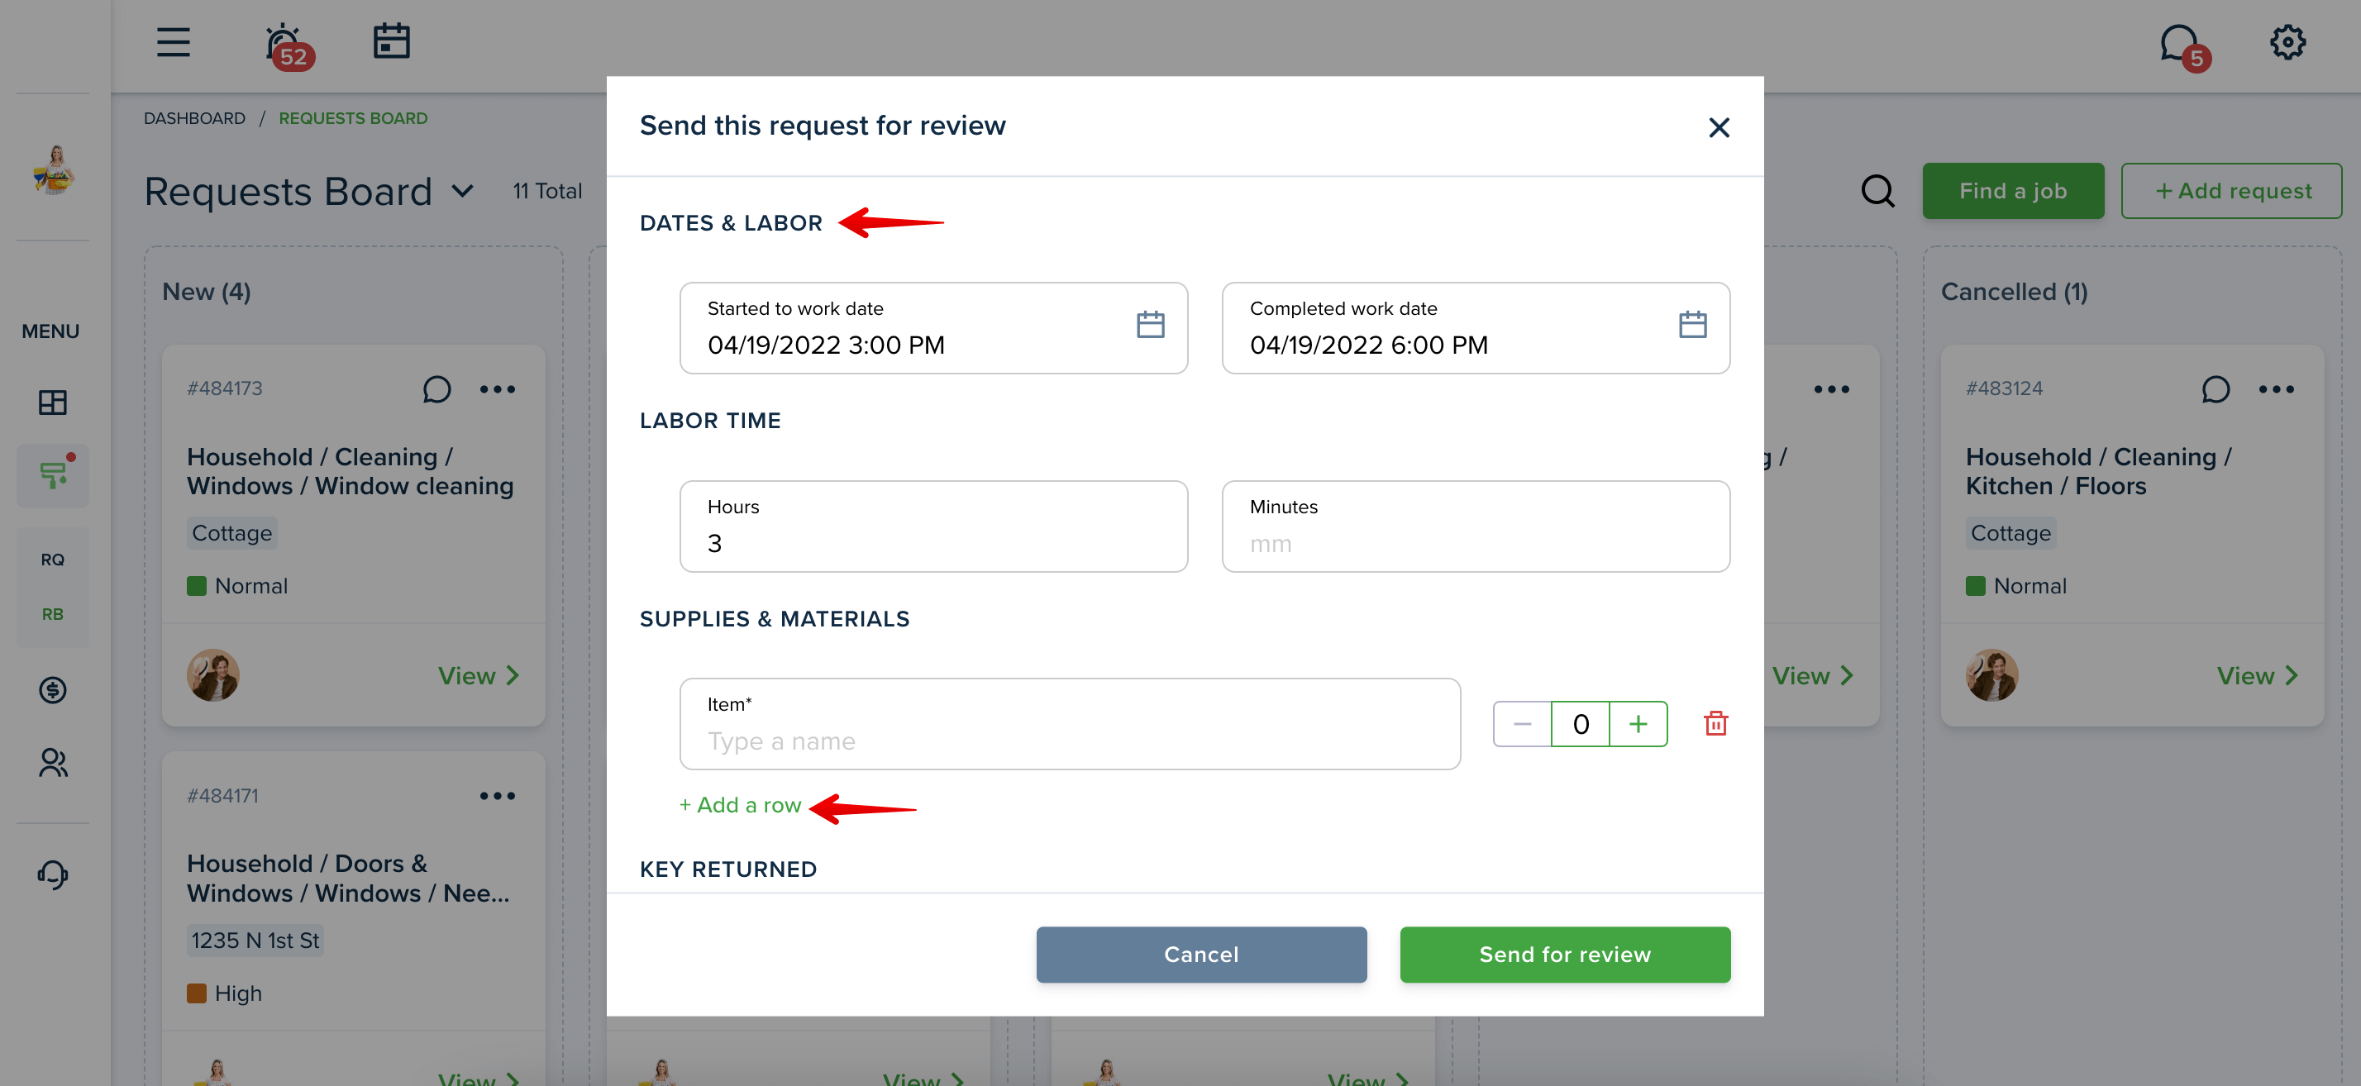Focus the Minutes input field
The height and width of the screenshot is (1086, 2361).
click(x=1476, y=526)
